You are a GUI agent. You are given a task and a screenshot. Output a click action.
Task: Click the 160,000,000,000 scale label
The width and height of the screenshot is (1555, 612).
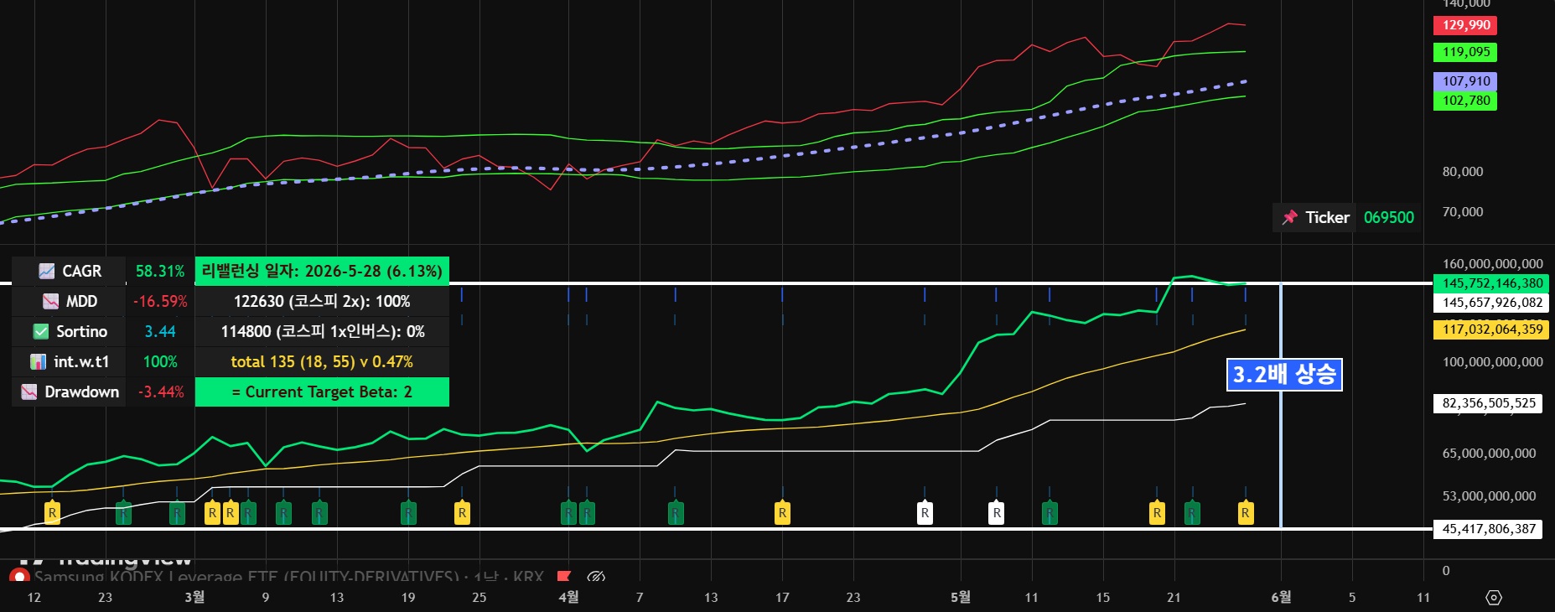(x=1492, y=264)
